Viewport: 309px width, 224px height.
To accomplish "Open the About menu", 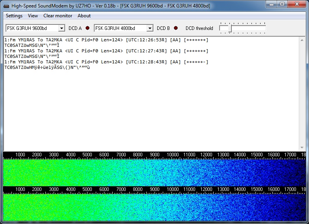I will click(x=84, y=16).
